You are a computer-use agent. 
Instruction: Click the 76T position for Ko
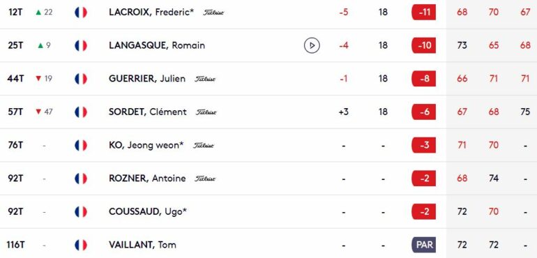pyautogui.click(x=15, y=145)
